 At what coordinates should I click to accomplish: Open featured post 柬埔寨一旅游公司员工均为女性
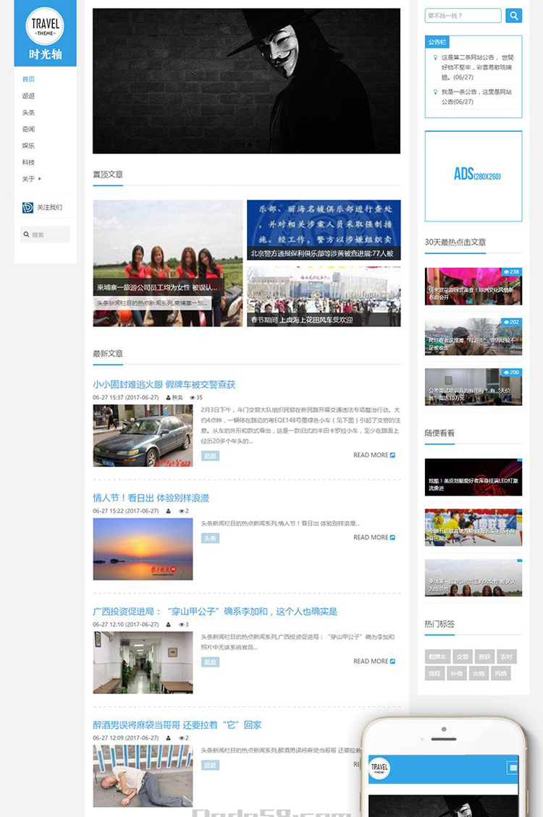pyautogui.click(x=168, y=263)
